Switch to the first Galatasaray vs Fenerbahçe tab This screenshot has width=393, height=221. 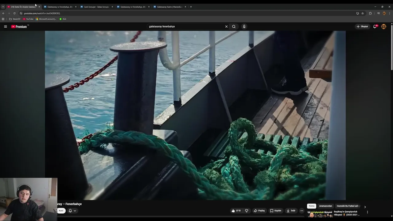pyautogui.click(x=60, y=7)
